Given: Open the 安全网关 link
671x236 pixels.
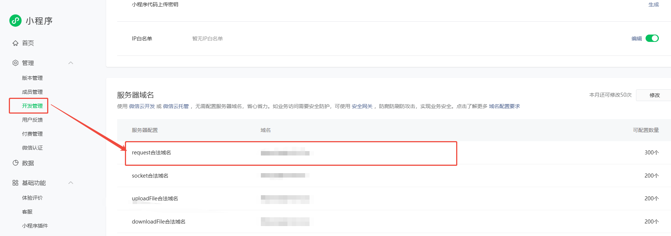Looking at the screenshot, I should pyautogui.click(x=362, y=106).
